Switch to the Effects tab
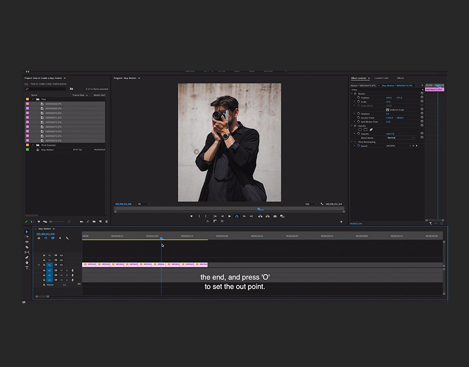 point(400,78)
